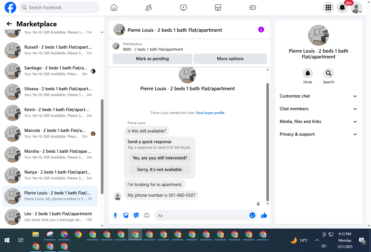Open the Windows Start menu
Image resolution: width=371 pixels, height=252 pixels.
(7, 240)
